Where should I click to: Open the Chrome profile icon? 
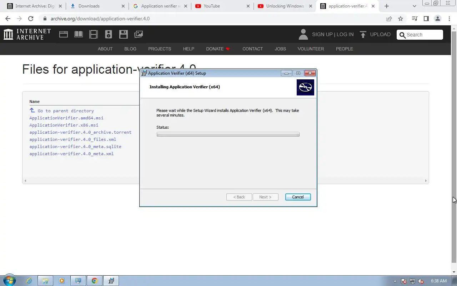tap(437, 19)
